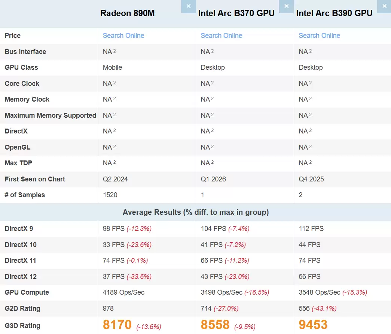Close the Intel Arc B370 GPU column
391x334 pixels.
click(286, 6)
